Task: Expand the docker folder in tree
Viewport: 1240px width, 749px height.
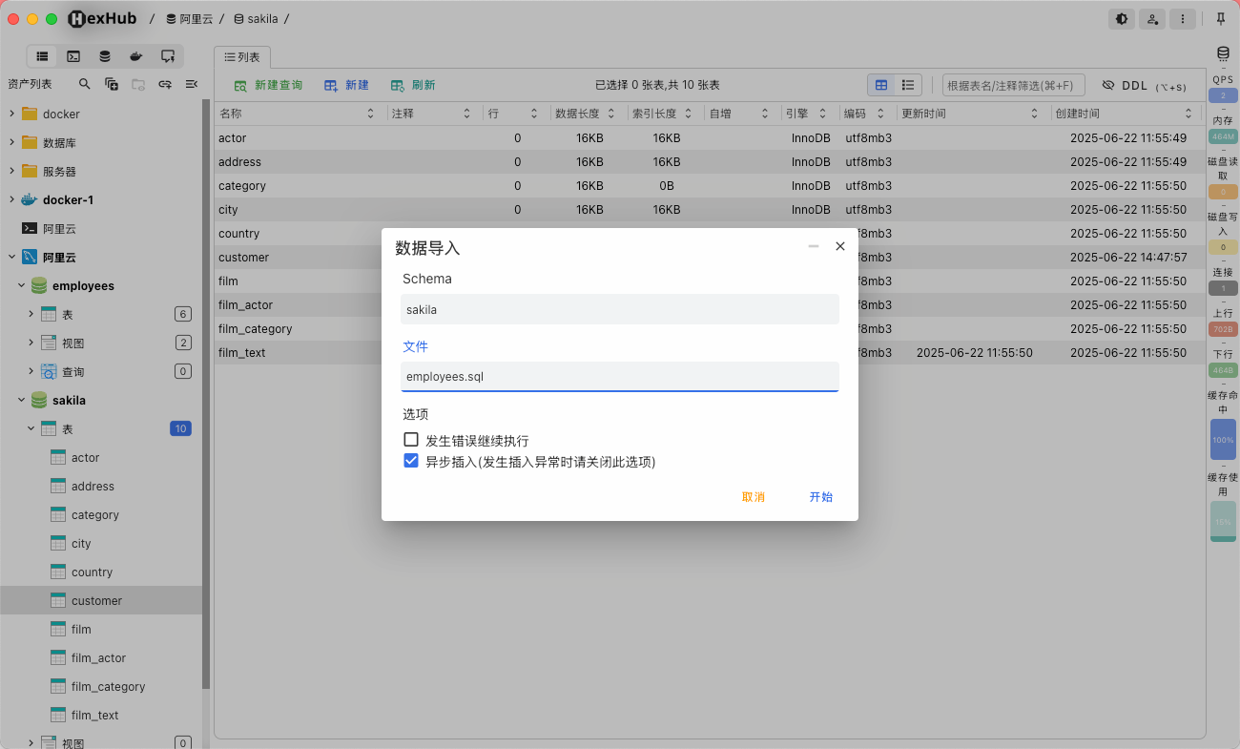Action: point(11,114)
